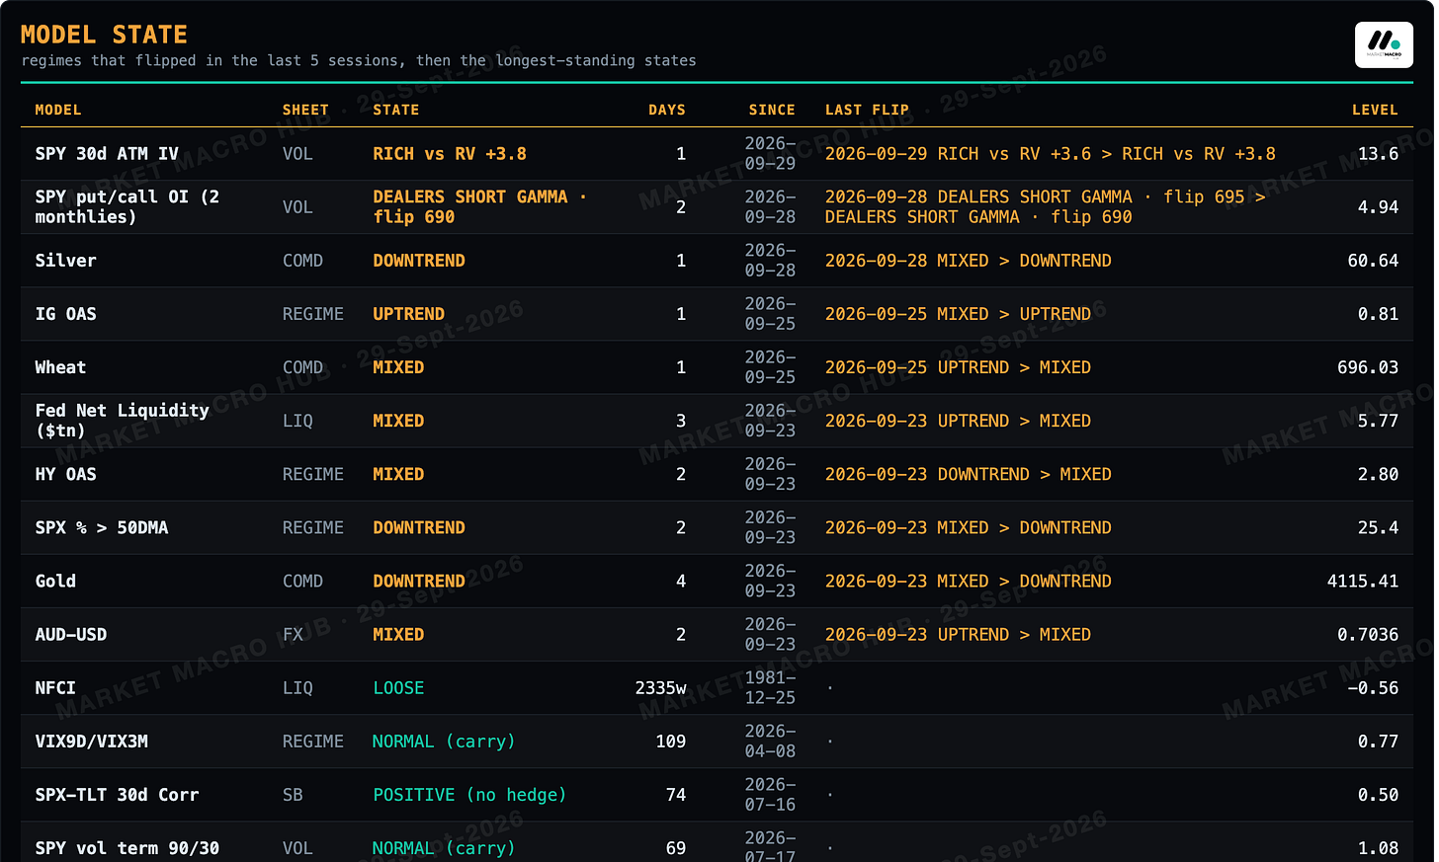Click the LOOSE state for NFCI
The width and height of the screenshot is (1439, 862).
pyautogui.click(x=398, y=687)
